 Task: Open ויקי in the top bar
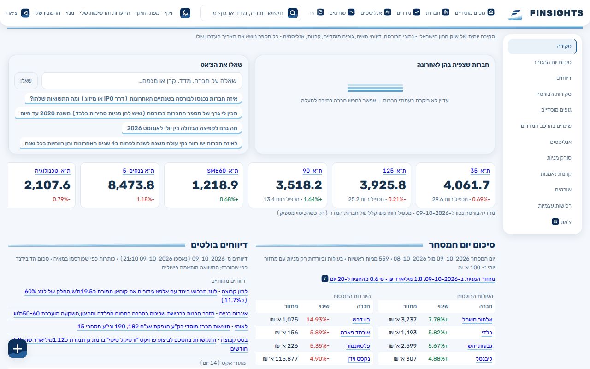click(169, 13)
